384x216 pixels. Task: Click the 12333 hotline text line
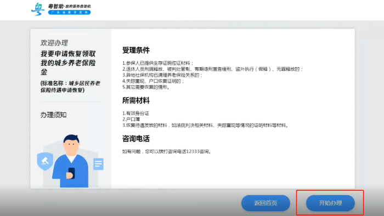(167, 152)
